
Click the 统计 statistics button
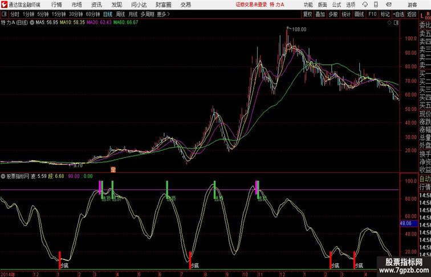(x=346, y=14)
